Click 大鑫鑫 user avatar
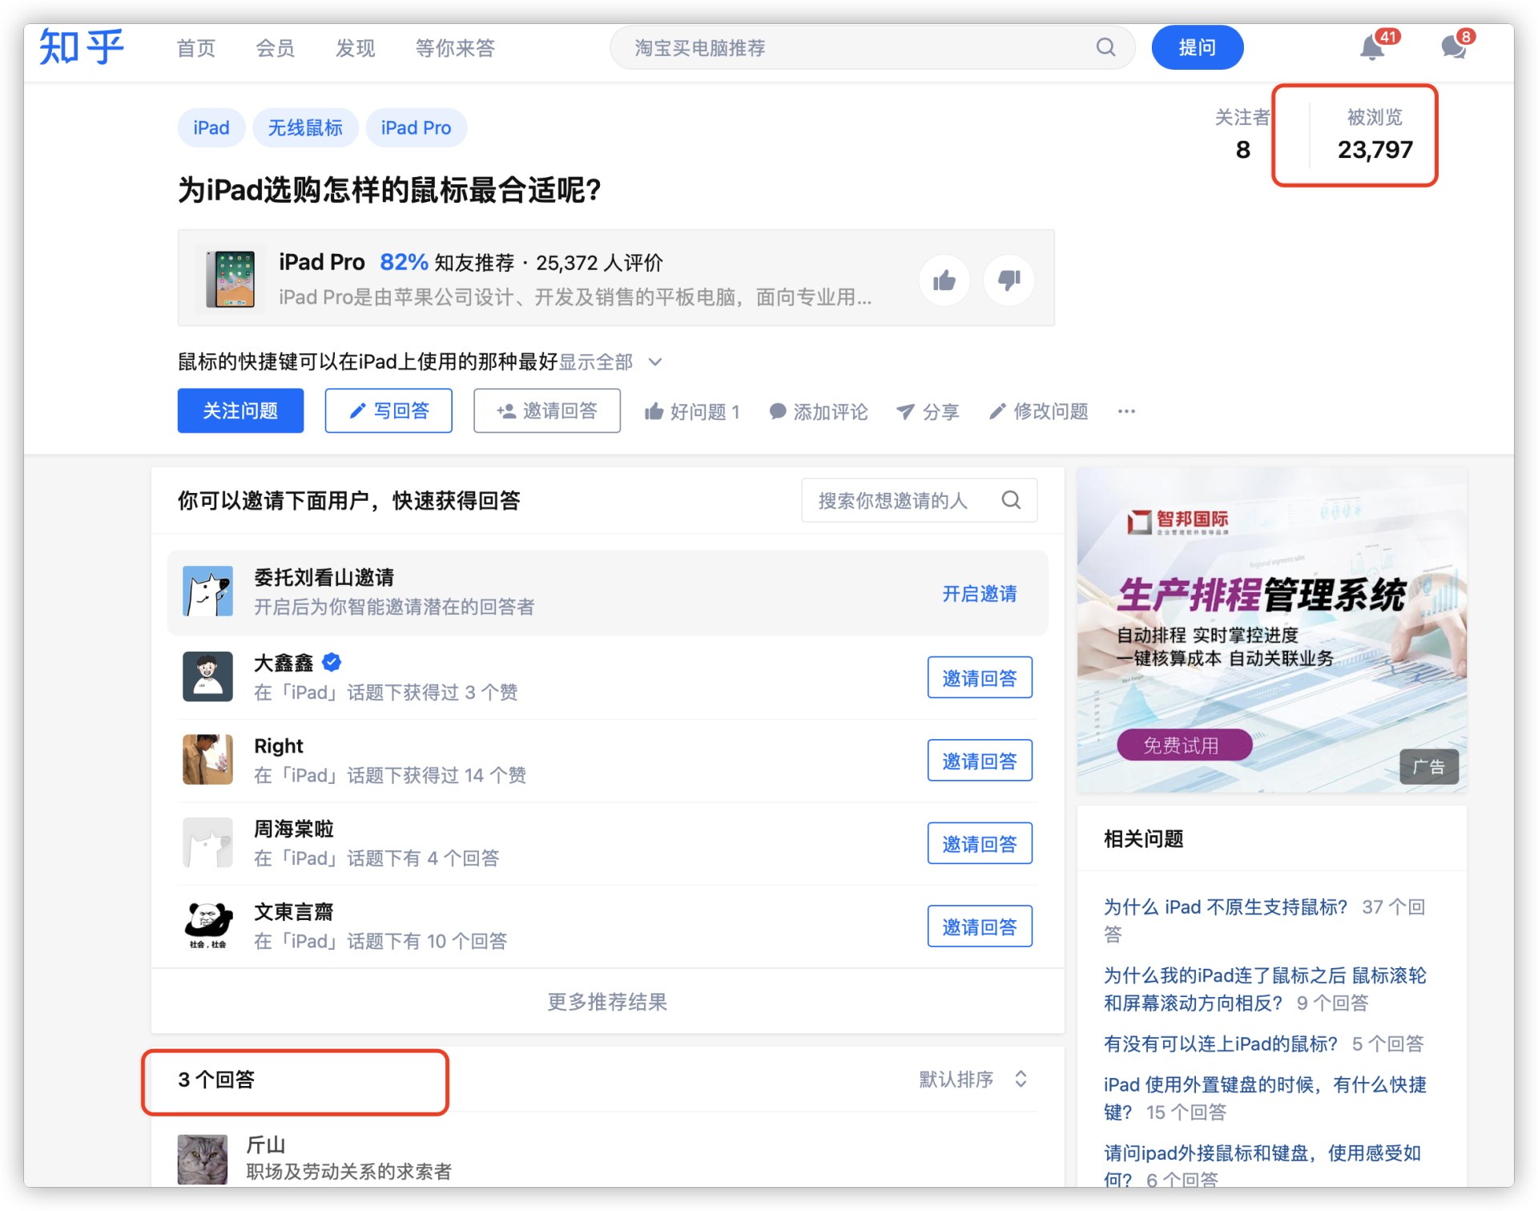Viewport: 1538px width, 1211px height. click(x=207, y=676)
